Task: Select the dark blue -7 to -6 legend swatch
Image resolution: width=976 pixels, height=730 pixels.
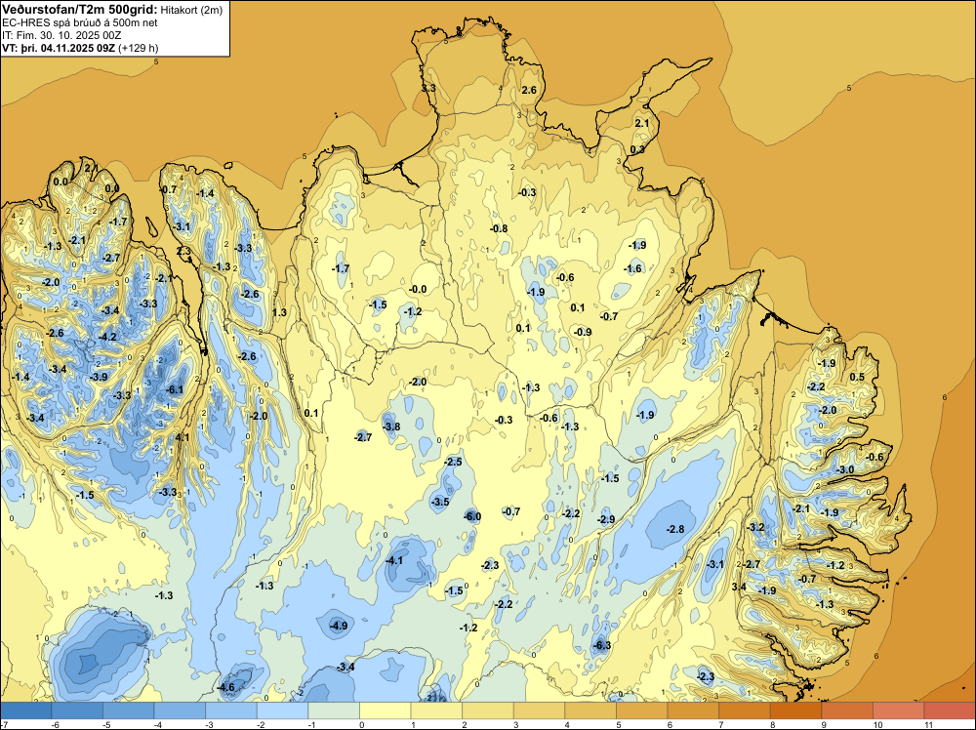Action: pyautogui.click(x=26, y=710)
